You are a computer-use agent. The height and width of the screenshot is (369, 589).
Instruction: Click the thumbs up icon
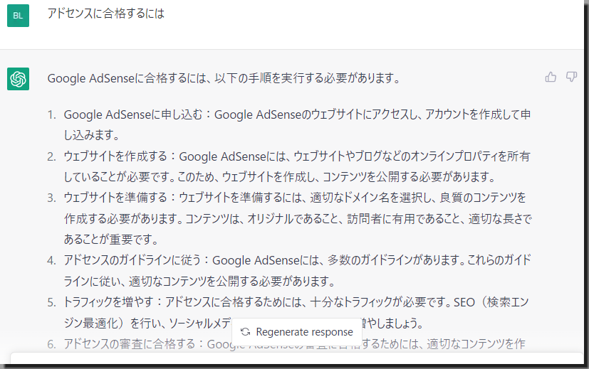551,77
